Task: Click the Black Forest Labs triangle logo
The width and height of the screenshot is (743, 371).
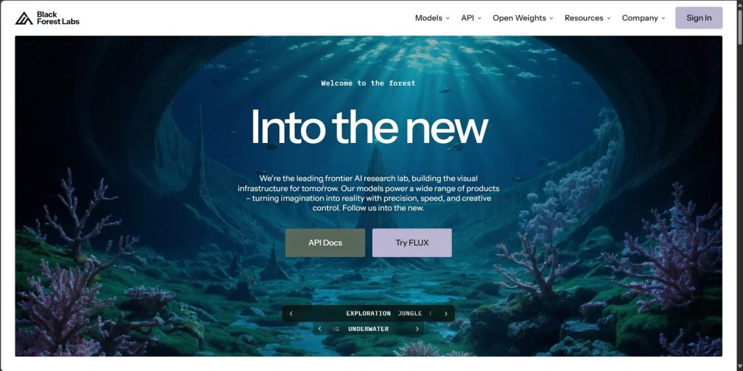Action: 24,18
